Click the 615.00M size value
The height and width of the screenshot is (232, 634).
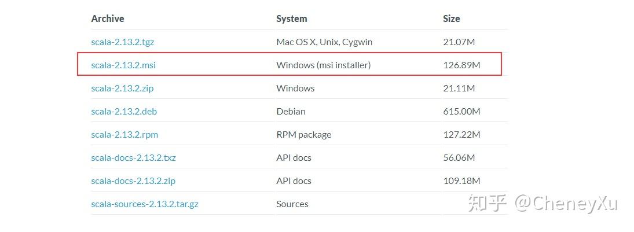[462, 112]
